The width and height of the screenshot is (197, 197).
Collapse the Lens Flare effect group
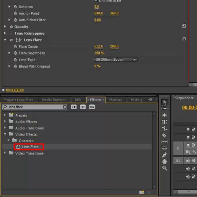coord(5,40)
